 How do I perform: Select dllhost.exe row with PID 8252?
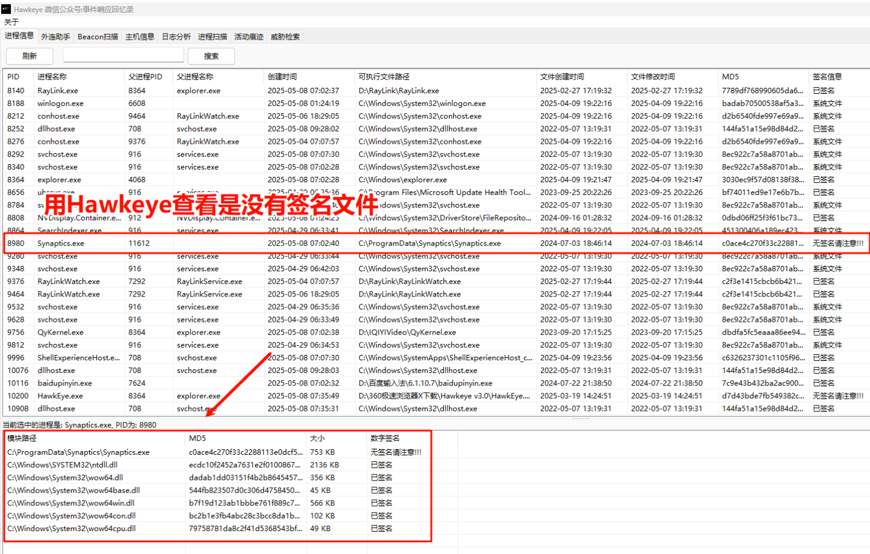tap(436, 129)
